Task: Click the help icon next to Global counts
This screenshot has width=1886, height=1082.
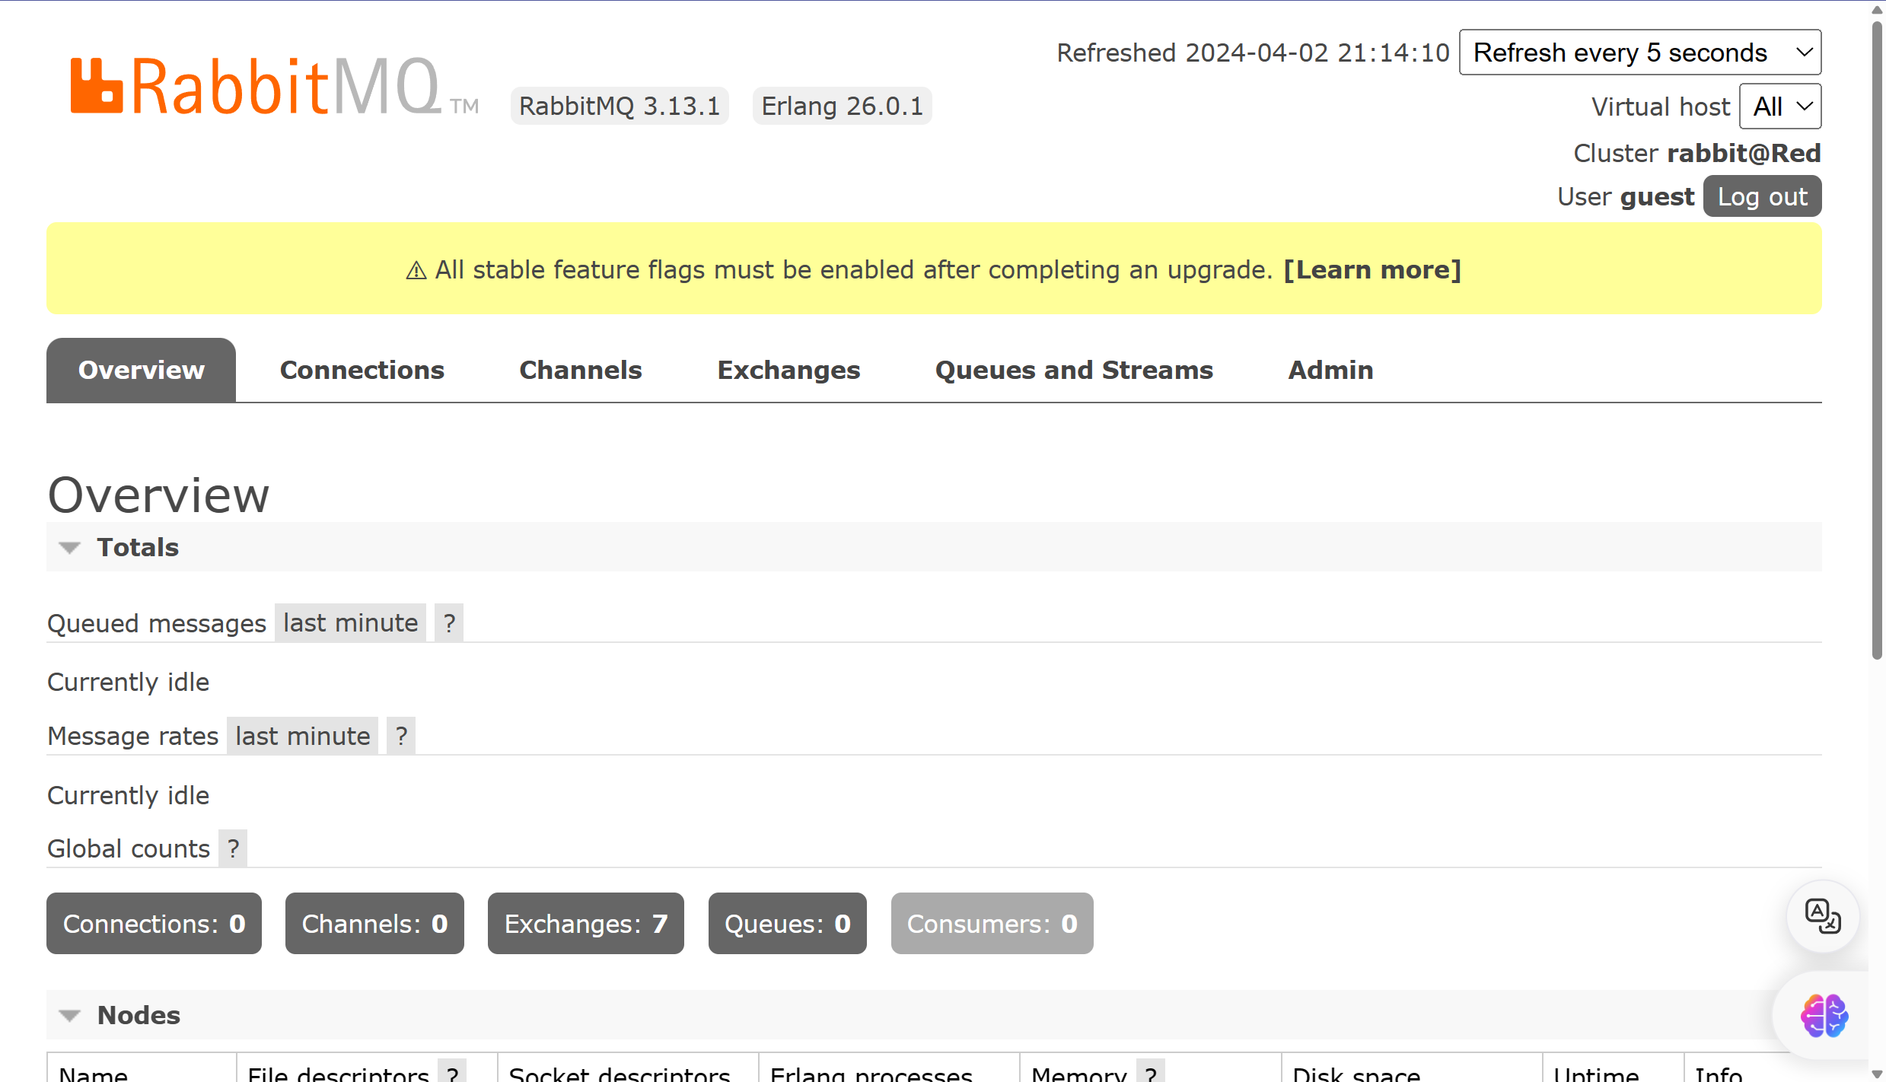Action: tap(233, 848)
